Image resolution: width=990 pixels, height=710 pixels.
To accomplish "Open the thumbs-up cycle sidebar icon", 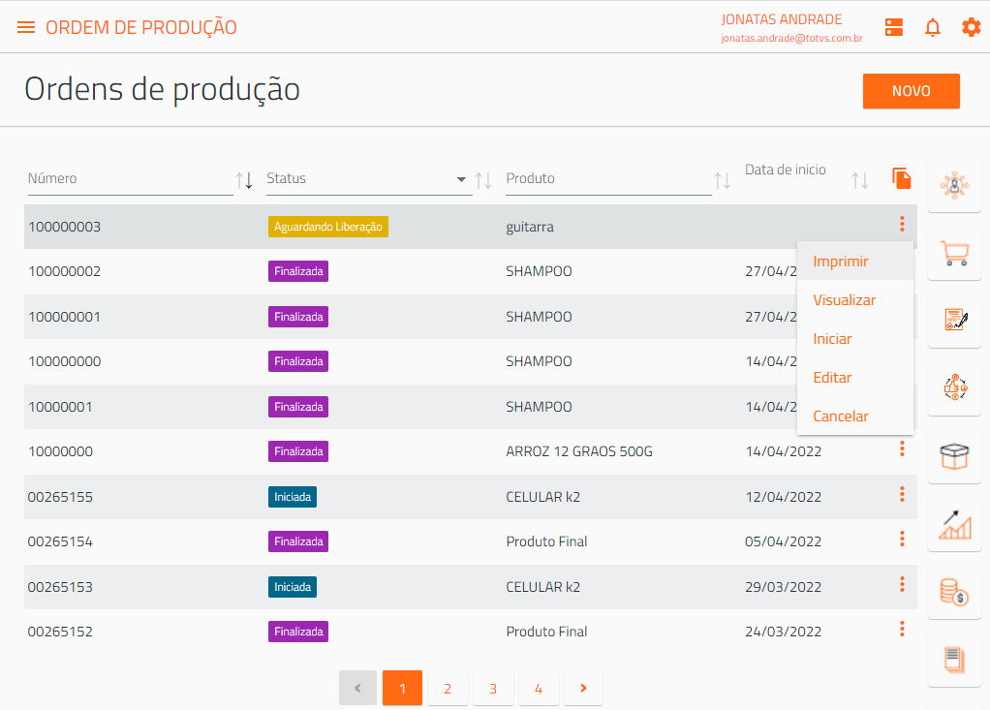I will click(x=954, y=387).
